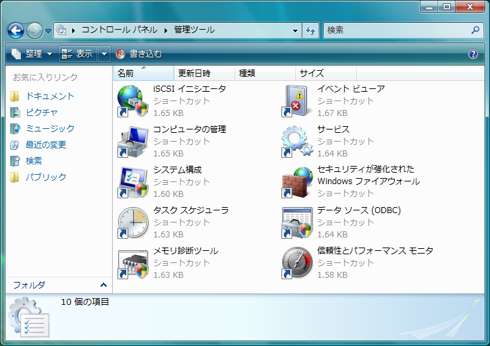Open the タスク スケジューラ clock icon
The image size is (490, 346).
133,223
